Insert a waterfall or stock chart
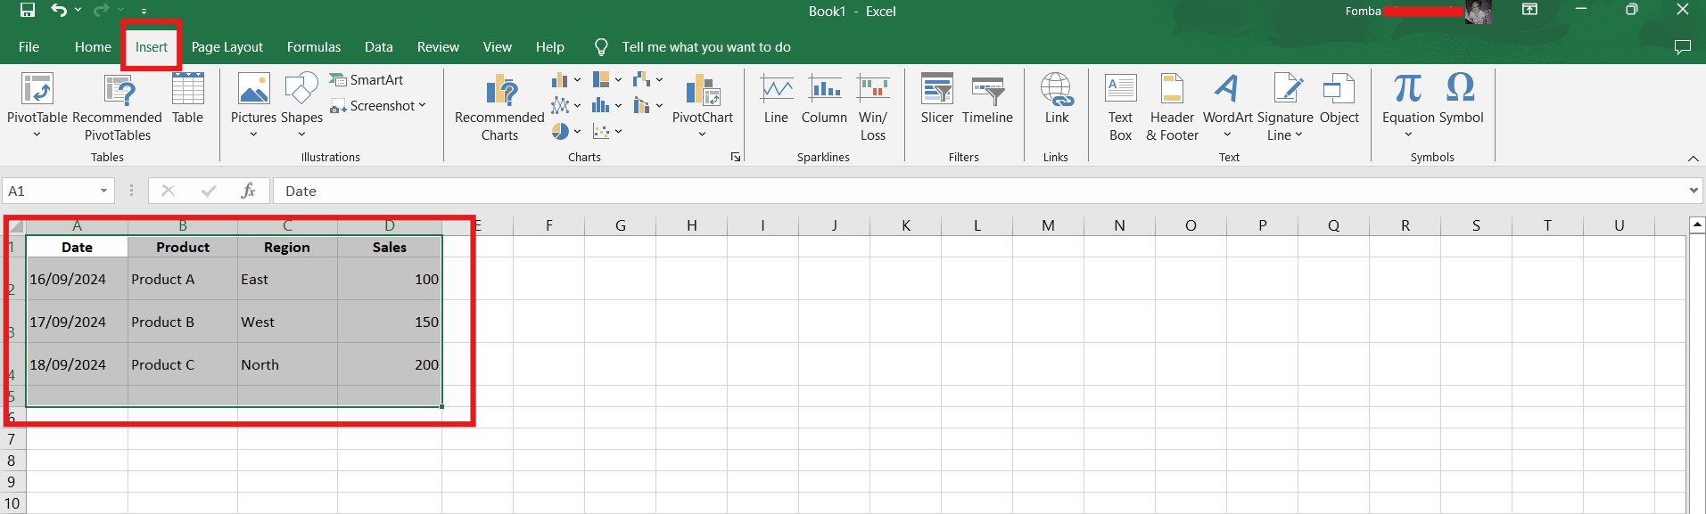Screen dimensions: 1706x514 (648, 80)
